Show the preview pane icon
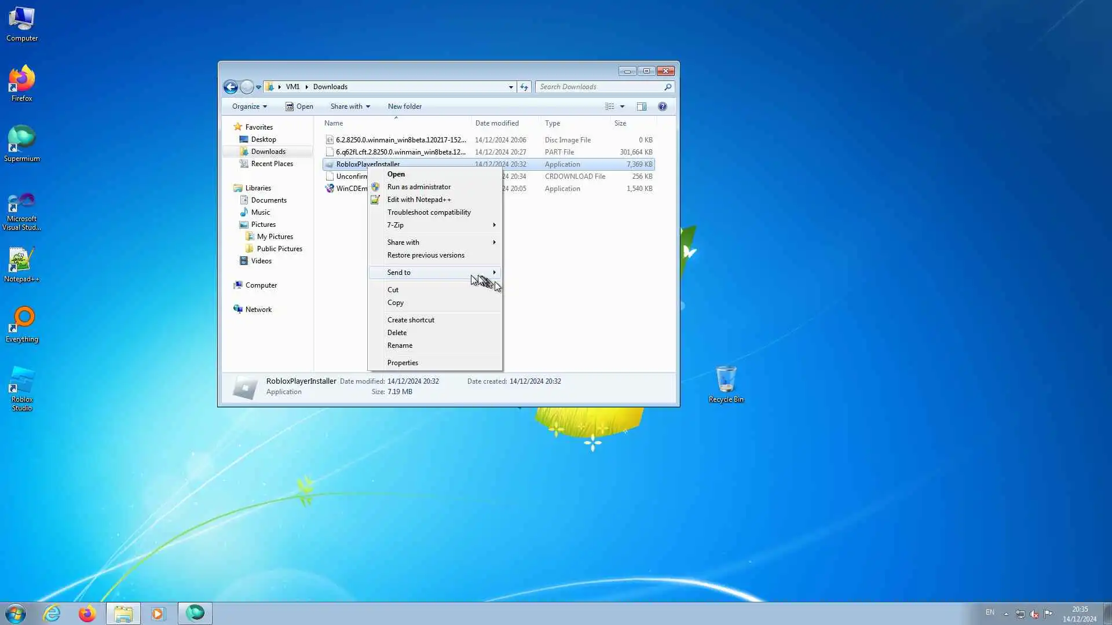 641,106
